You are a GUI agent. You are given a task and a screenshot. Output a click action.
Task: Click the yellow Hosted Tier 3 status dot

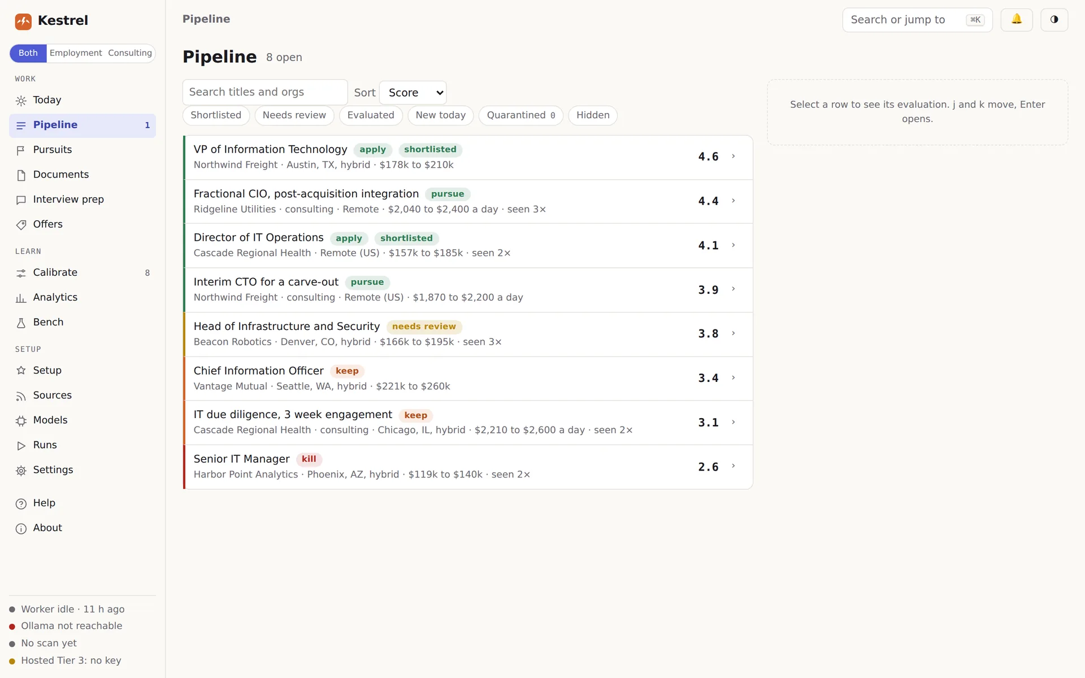(12, 661)
